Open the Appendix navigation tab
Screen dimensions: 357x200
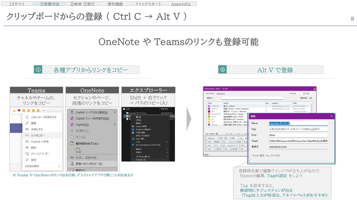[181, 4]
